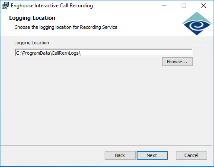Focus the Logging Location path field
The image size is (214, 167).
click(x=104, y=53)
